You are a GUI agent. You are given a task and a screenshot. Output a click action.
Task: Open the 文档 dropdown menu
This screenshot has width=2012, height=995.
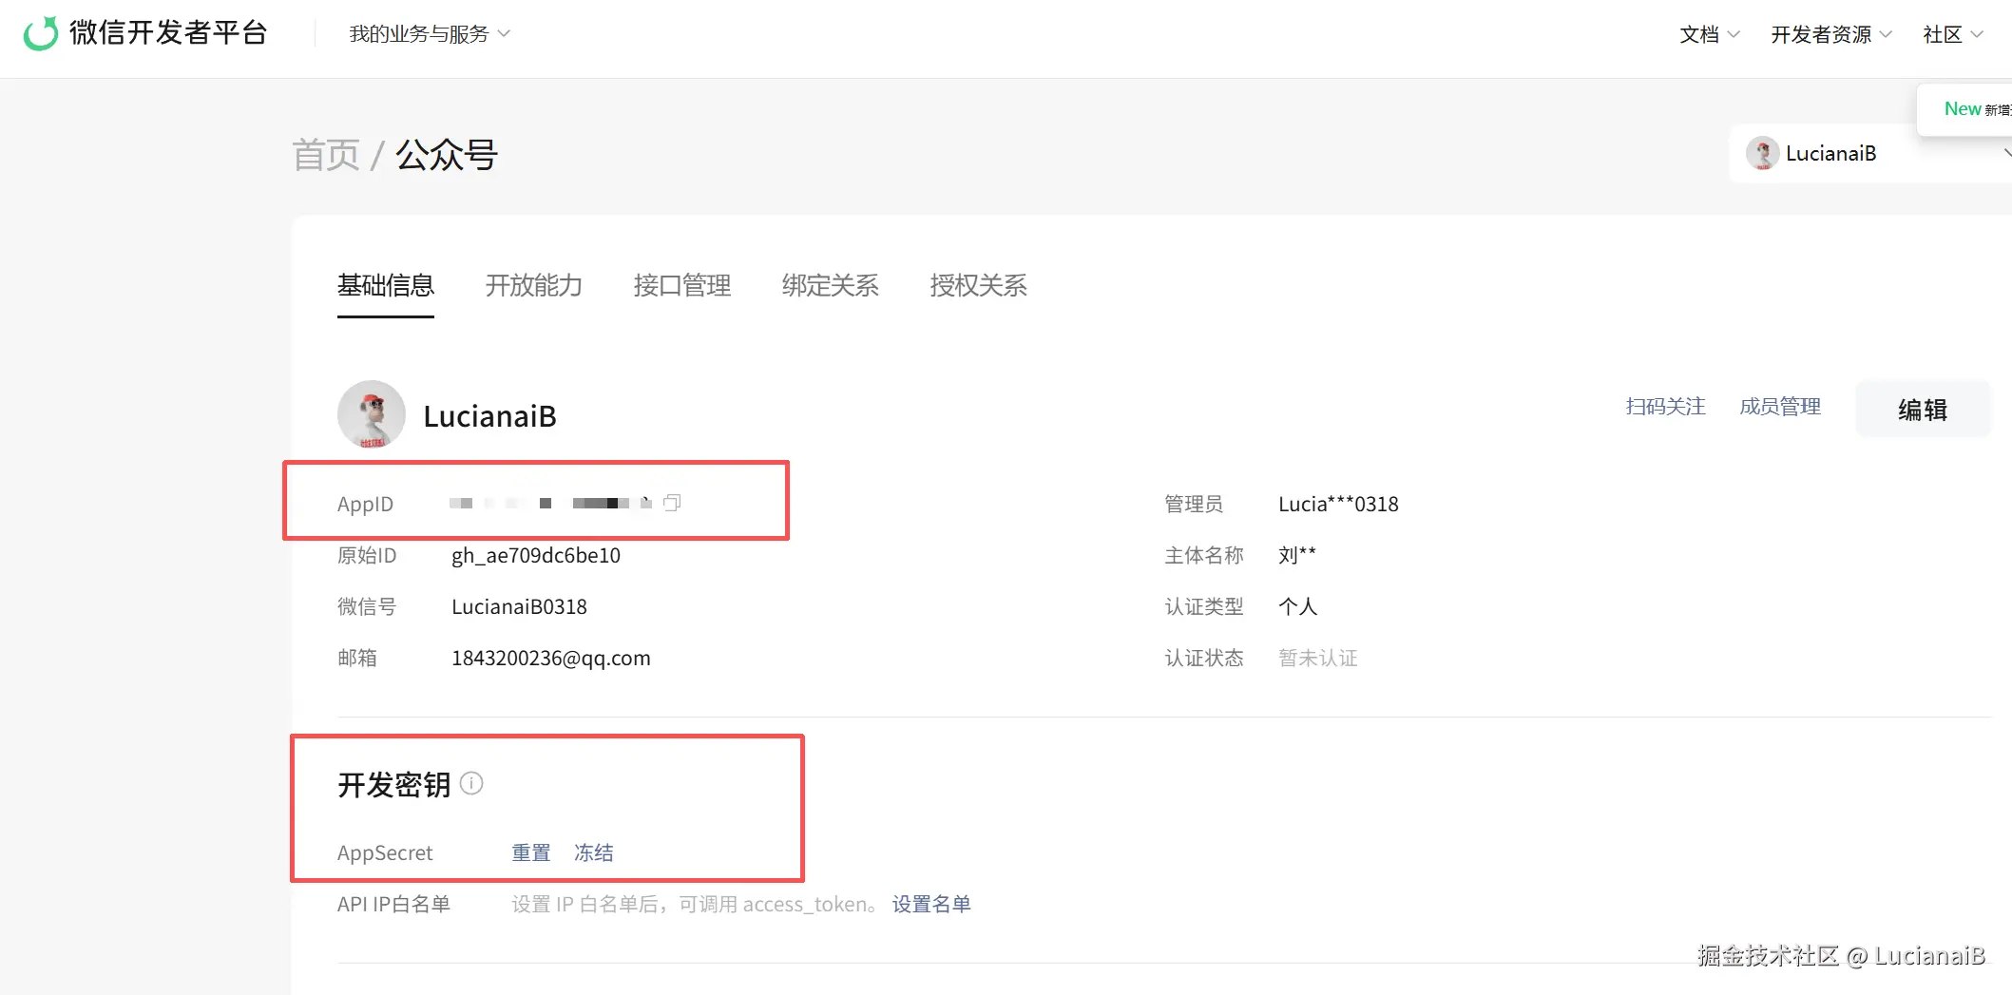point(1709,34)
